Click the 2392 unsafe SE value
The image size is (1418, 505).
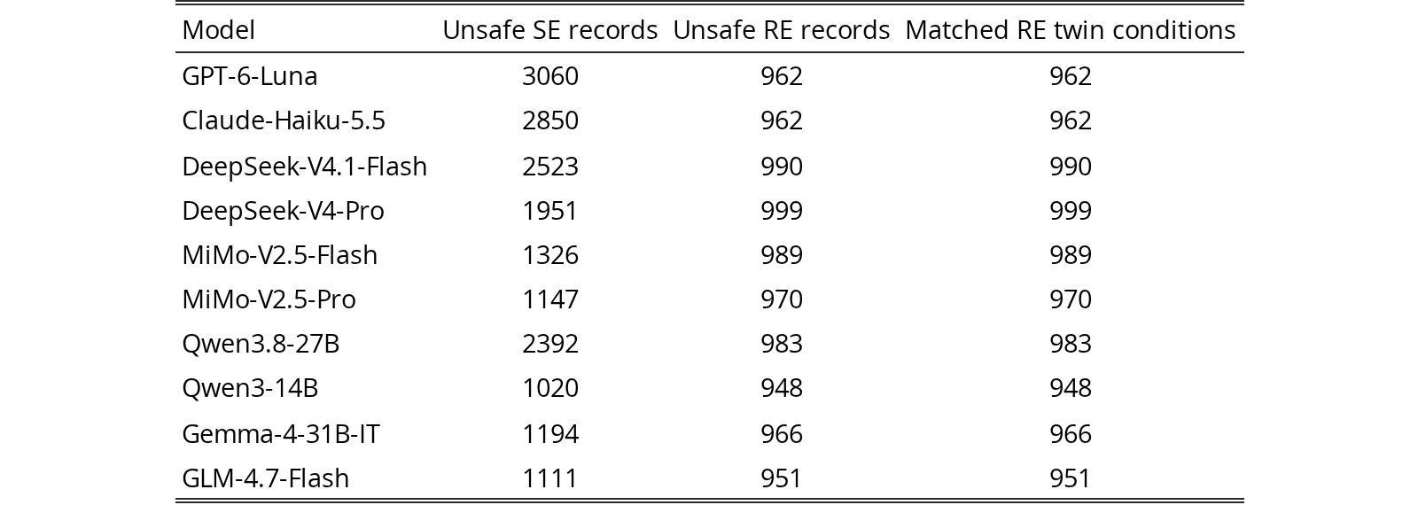(x=550, y=344)
